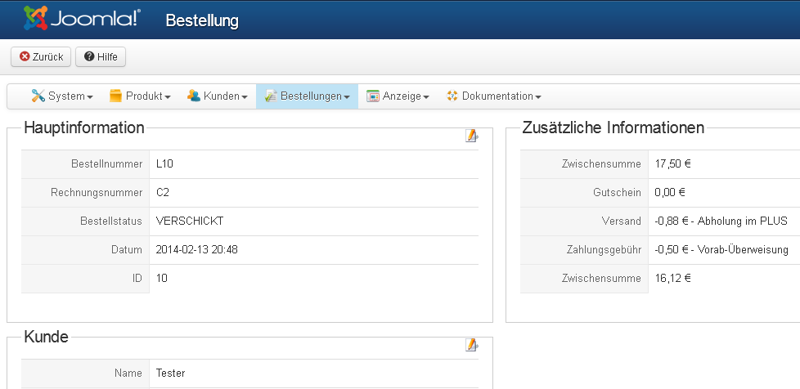Click the Kunden people icon
The height and width of the screenshot is (389, 800).
click(x=193, y=96)
